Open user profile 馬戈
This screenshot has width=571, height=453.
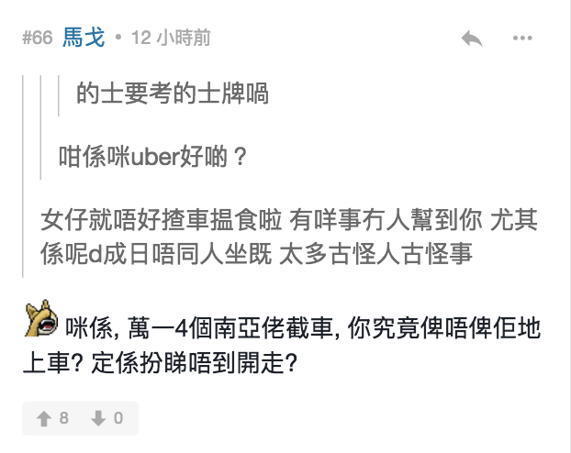[84, 38]
